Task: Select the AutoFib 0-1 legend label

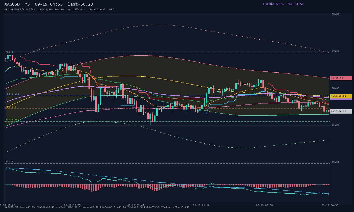Action: point(77,9)
